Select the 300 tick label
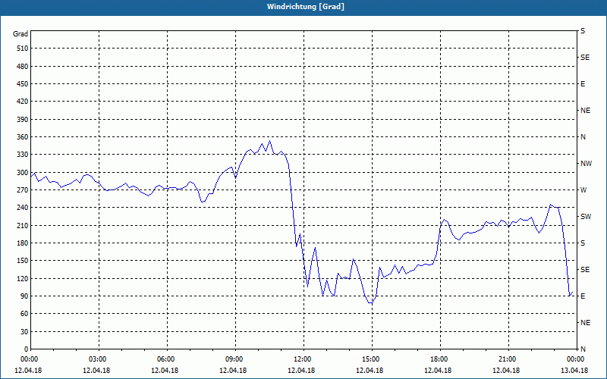 pyautogui.click(x=23, y=173)
